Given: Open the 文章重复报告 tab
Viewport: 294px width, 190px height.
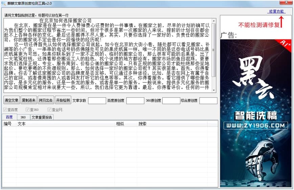Looking at the screenshot, I should 42,117.
